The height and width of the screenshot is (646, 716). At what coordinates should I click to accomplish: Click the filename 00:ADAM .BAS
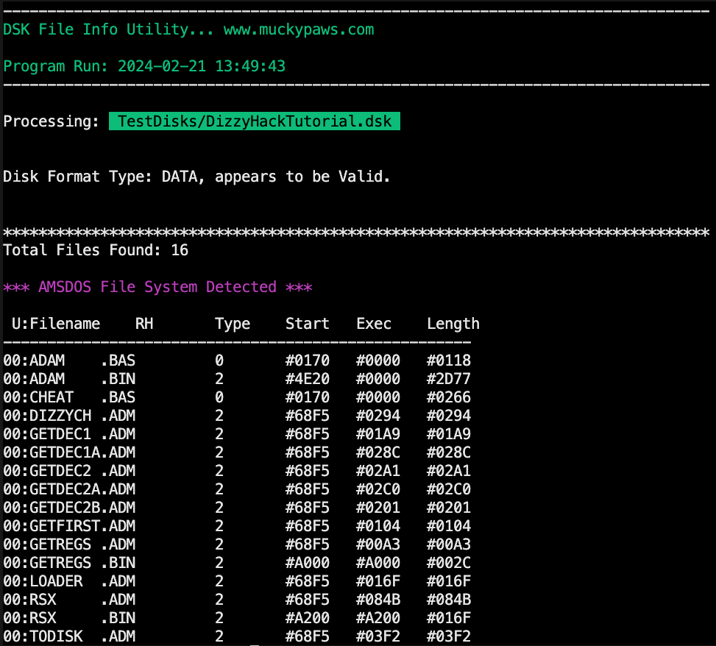[69, 361]
